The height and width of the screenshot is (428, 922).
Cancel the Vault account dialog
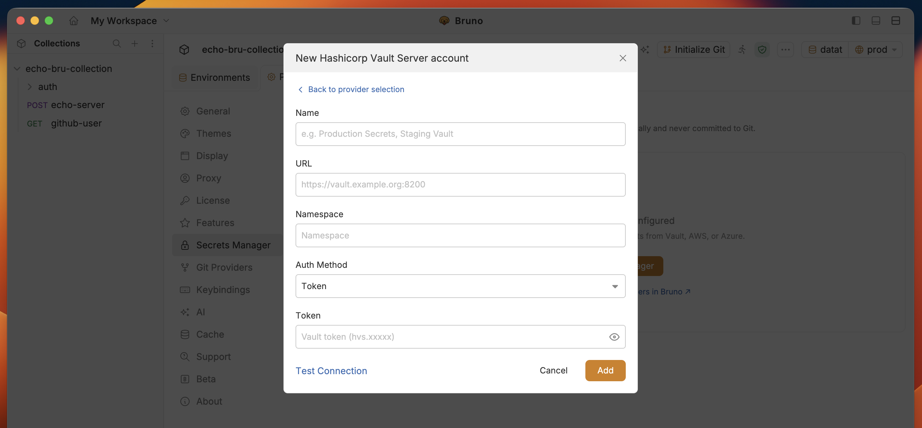click(x=553, y=371)
